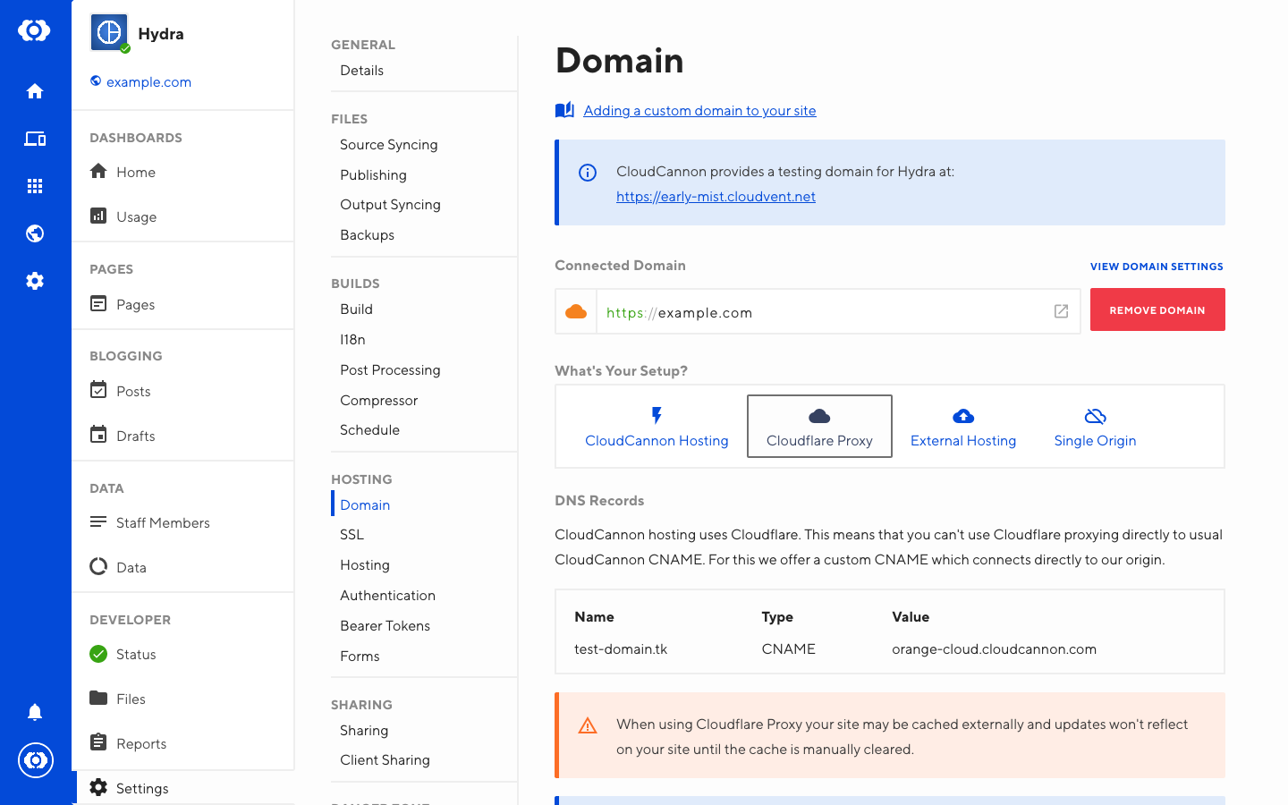Click the Drafts calendar icon
Image resolution: width=1288 pixels, height=805 pixels.
pyautogui.click(x=98, y=434)
